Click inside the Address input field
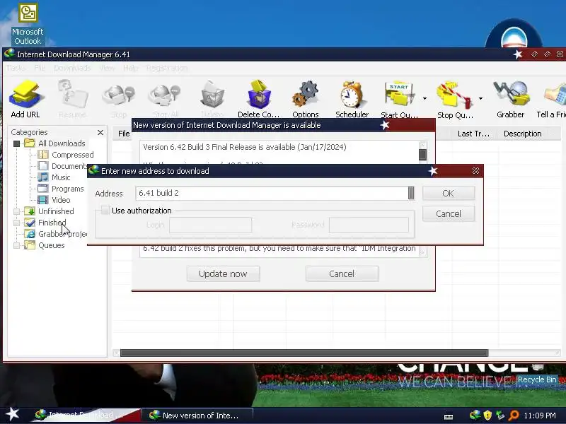The image size is (566, 424). coord(272,193)
